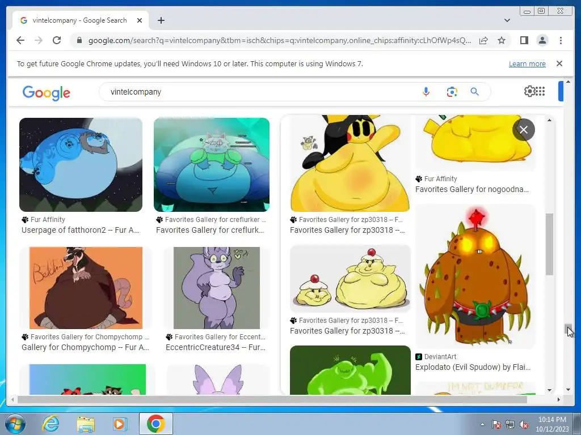581x435 pixels.
Task: Bookmark this page with the star icon
Action: (x=502, y=40)
